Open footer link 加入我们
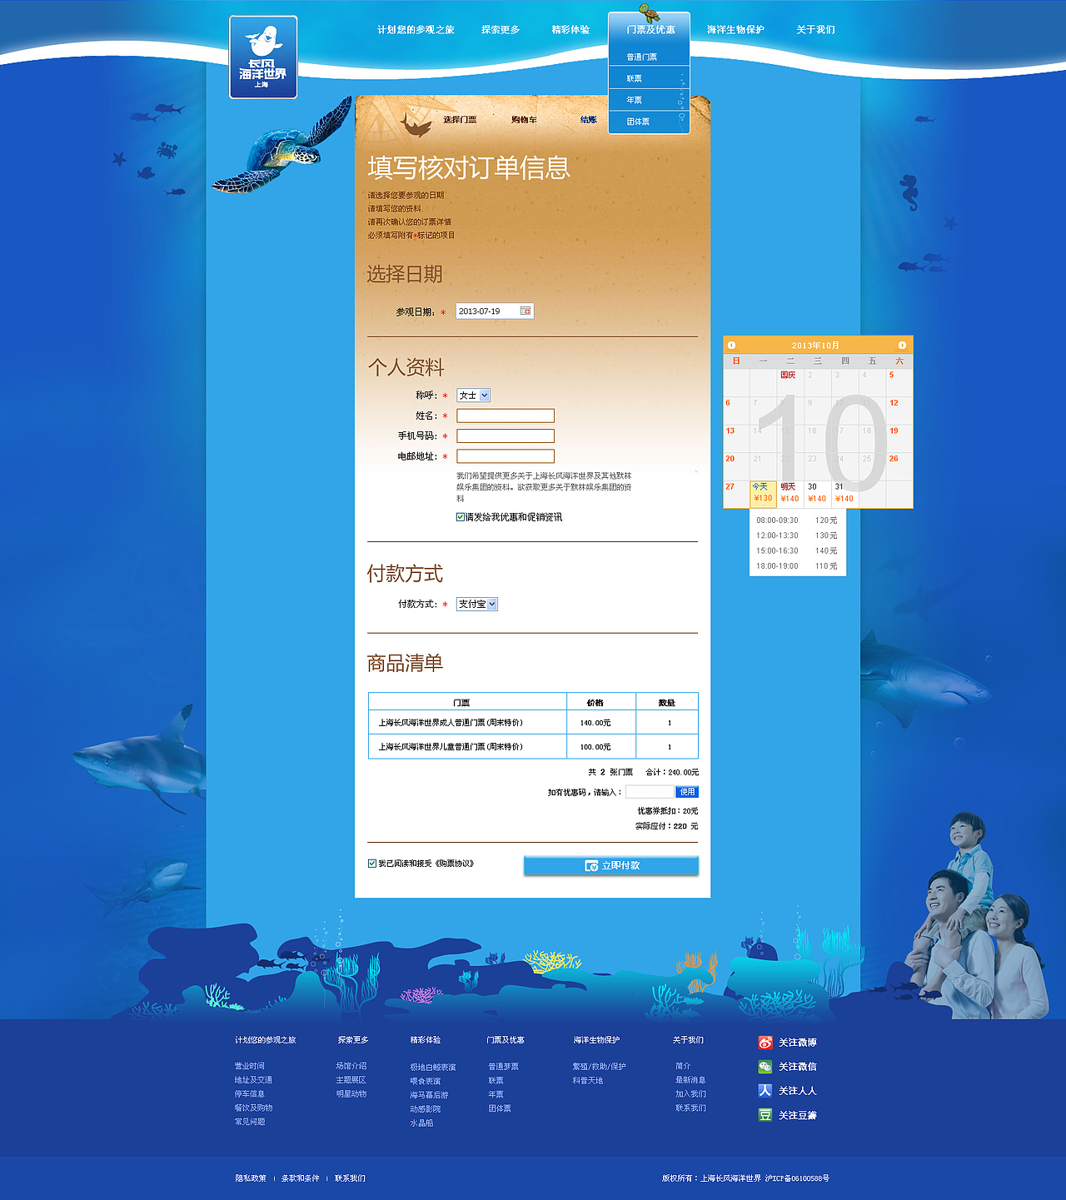Screen dimensions: 1066x1200 pos(691,1094)
